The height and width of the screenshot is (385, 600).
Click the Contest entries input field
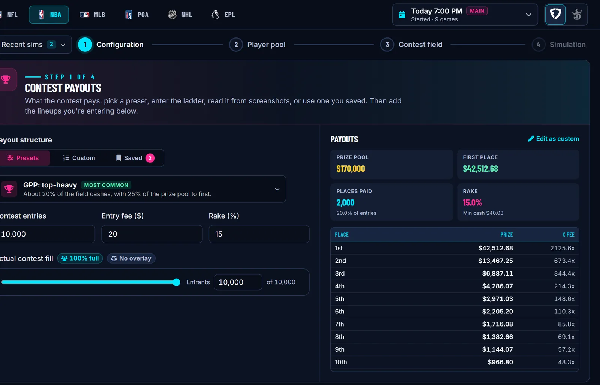coord(47,234)
